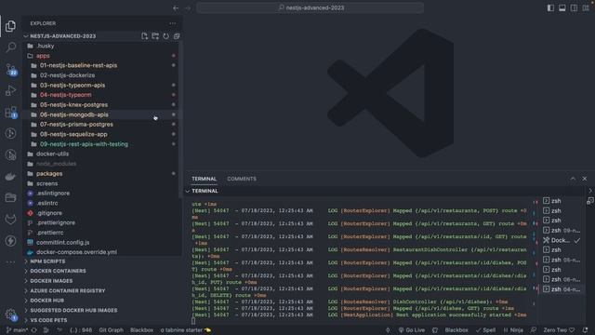Click Spell checker in status bar

[485, 330]
